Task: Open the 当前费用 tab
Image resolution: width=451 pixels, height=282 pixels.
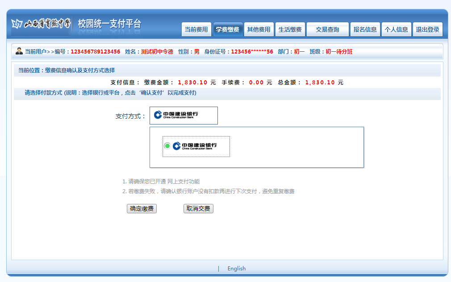Action: click(x=196, y=29)
